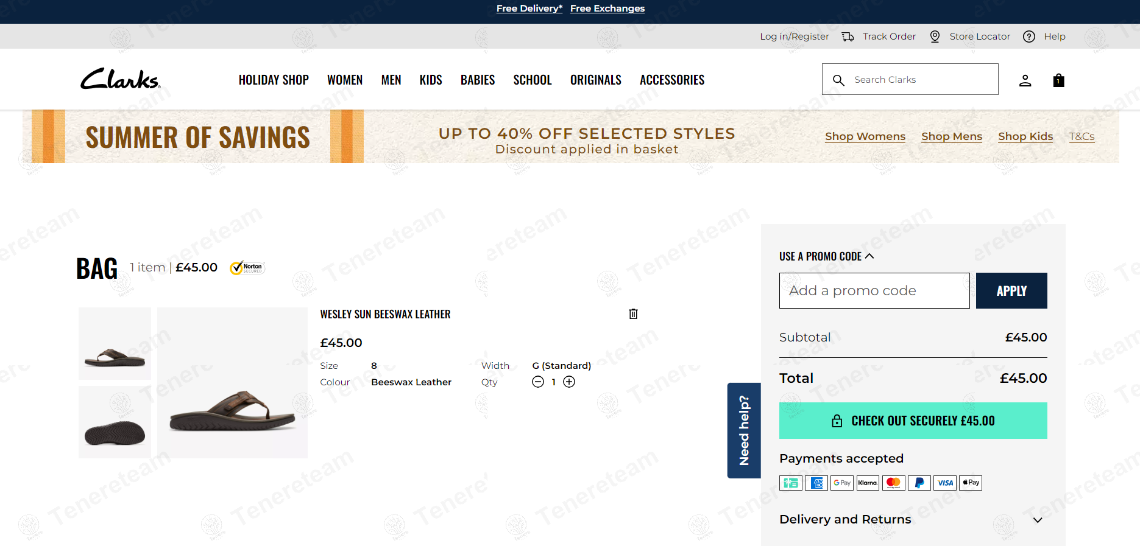Increase quantity with plus button
The image size is (1140, 546).
pos(569,382)
